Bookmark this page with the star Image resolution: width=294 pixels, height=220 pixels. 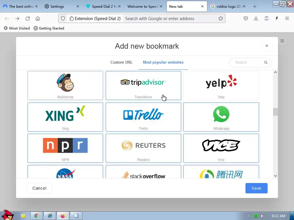[x=221, y=18]
